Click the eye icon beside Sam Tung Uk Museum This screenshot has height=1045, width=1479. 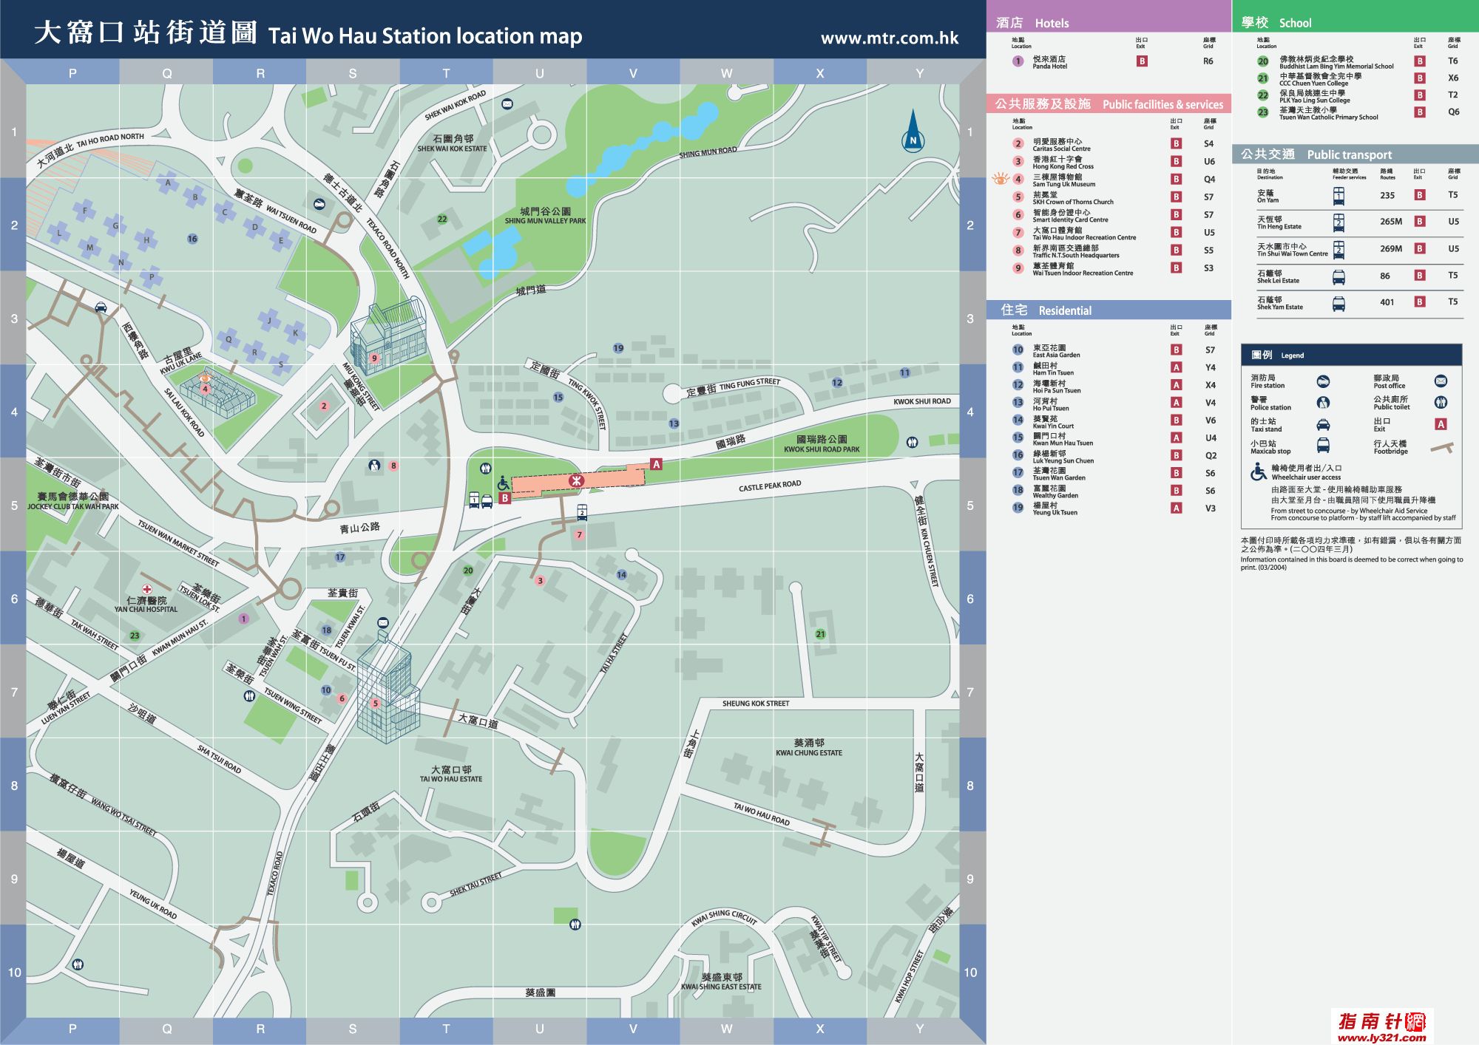pyautogui.click(x=1000, y=179)
